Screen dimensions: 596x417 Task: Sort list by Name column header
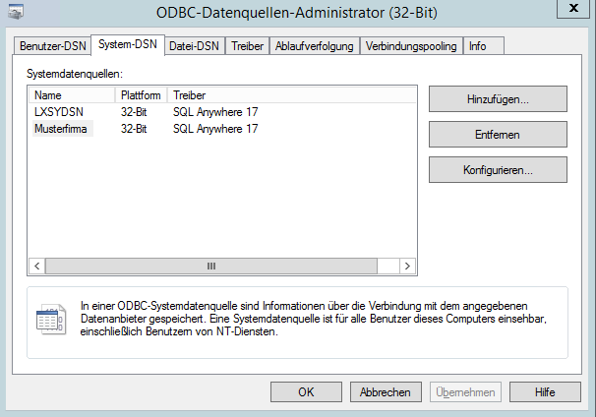click(x=69, y=95)
